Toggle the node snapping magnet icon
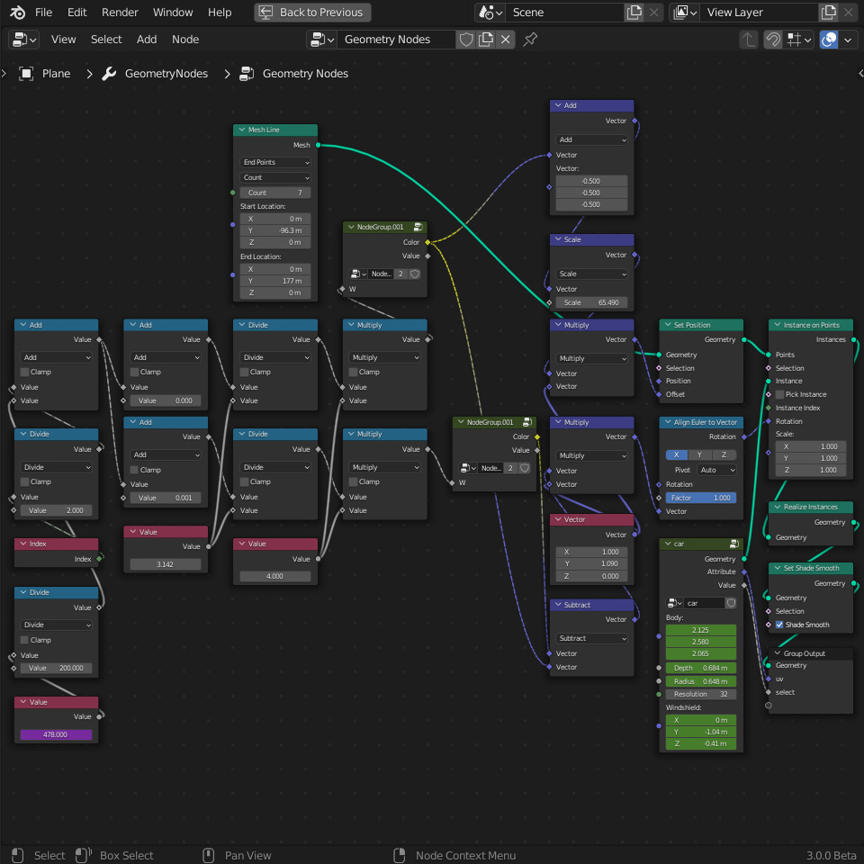 coord(773,40)
